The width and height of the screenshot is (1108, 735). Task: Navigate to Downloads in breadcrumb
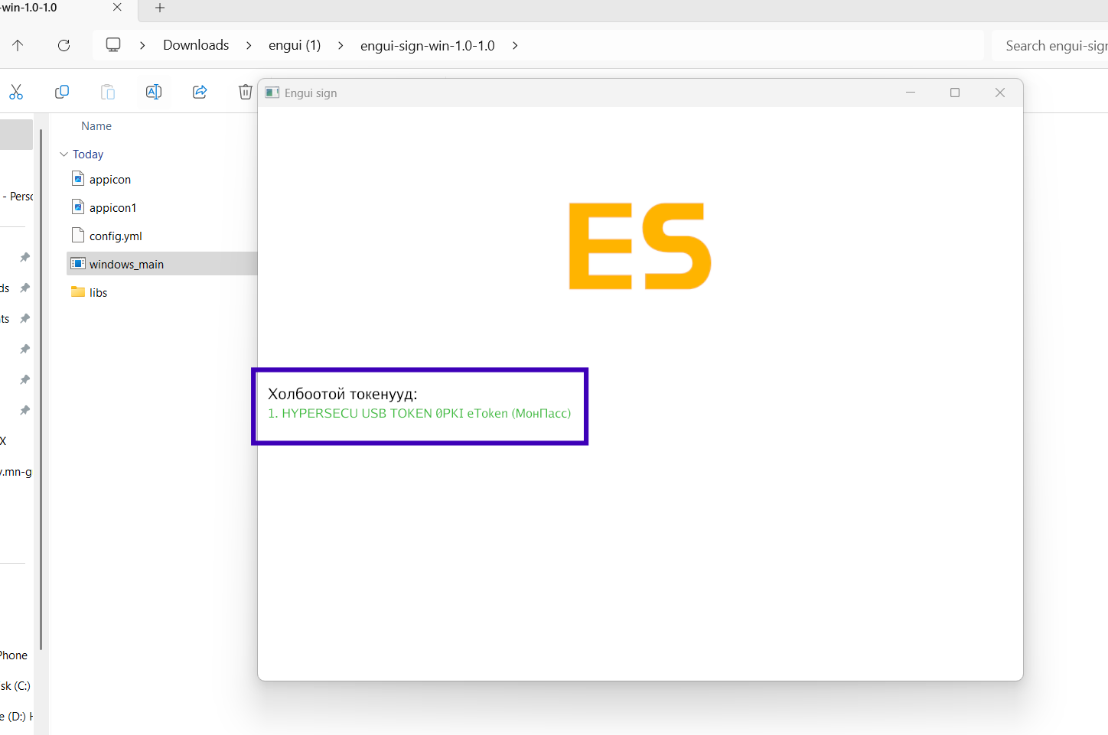[196, 45]
